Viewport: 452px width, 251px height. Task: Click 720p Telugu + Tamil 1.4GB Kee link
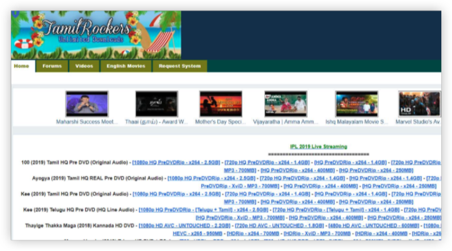click(x=336, y=210)
